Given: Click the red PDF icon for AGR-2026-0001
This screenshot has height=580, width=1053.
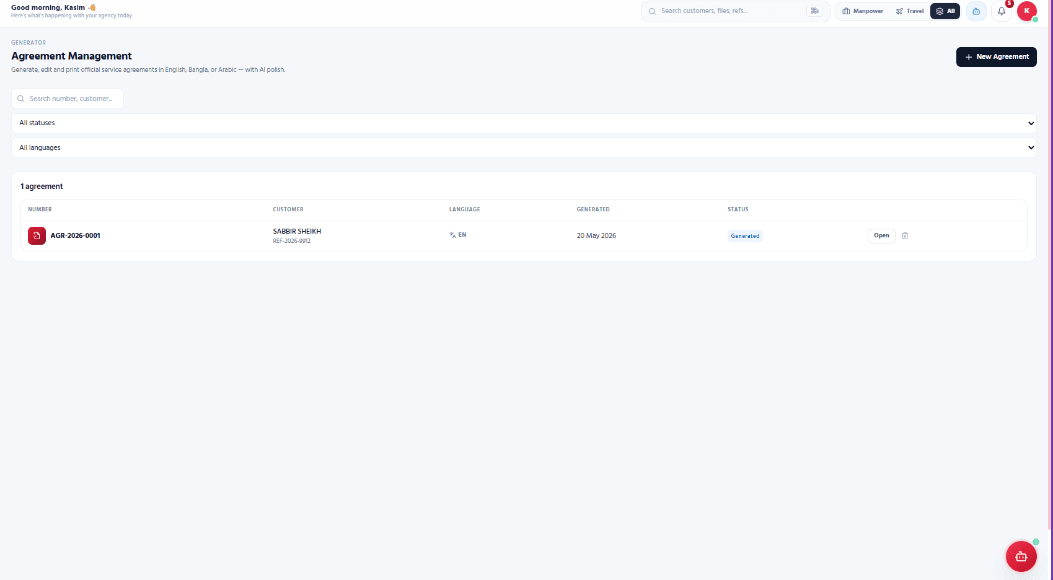Looking at the screenshot, I should click(37, 235).
